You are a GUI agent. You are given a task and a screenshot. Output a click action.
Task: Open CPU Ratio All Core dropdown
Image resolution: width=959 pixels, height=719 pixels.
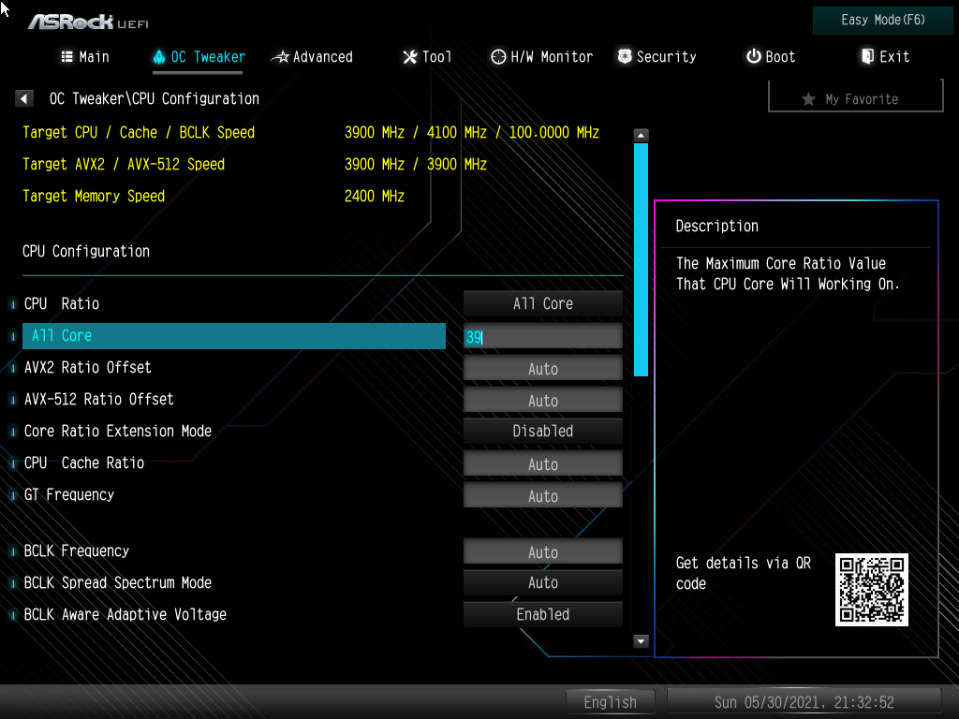click(542, 304)
